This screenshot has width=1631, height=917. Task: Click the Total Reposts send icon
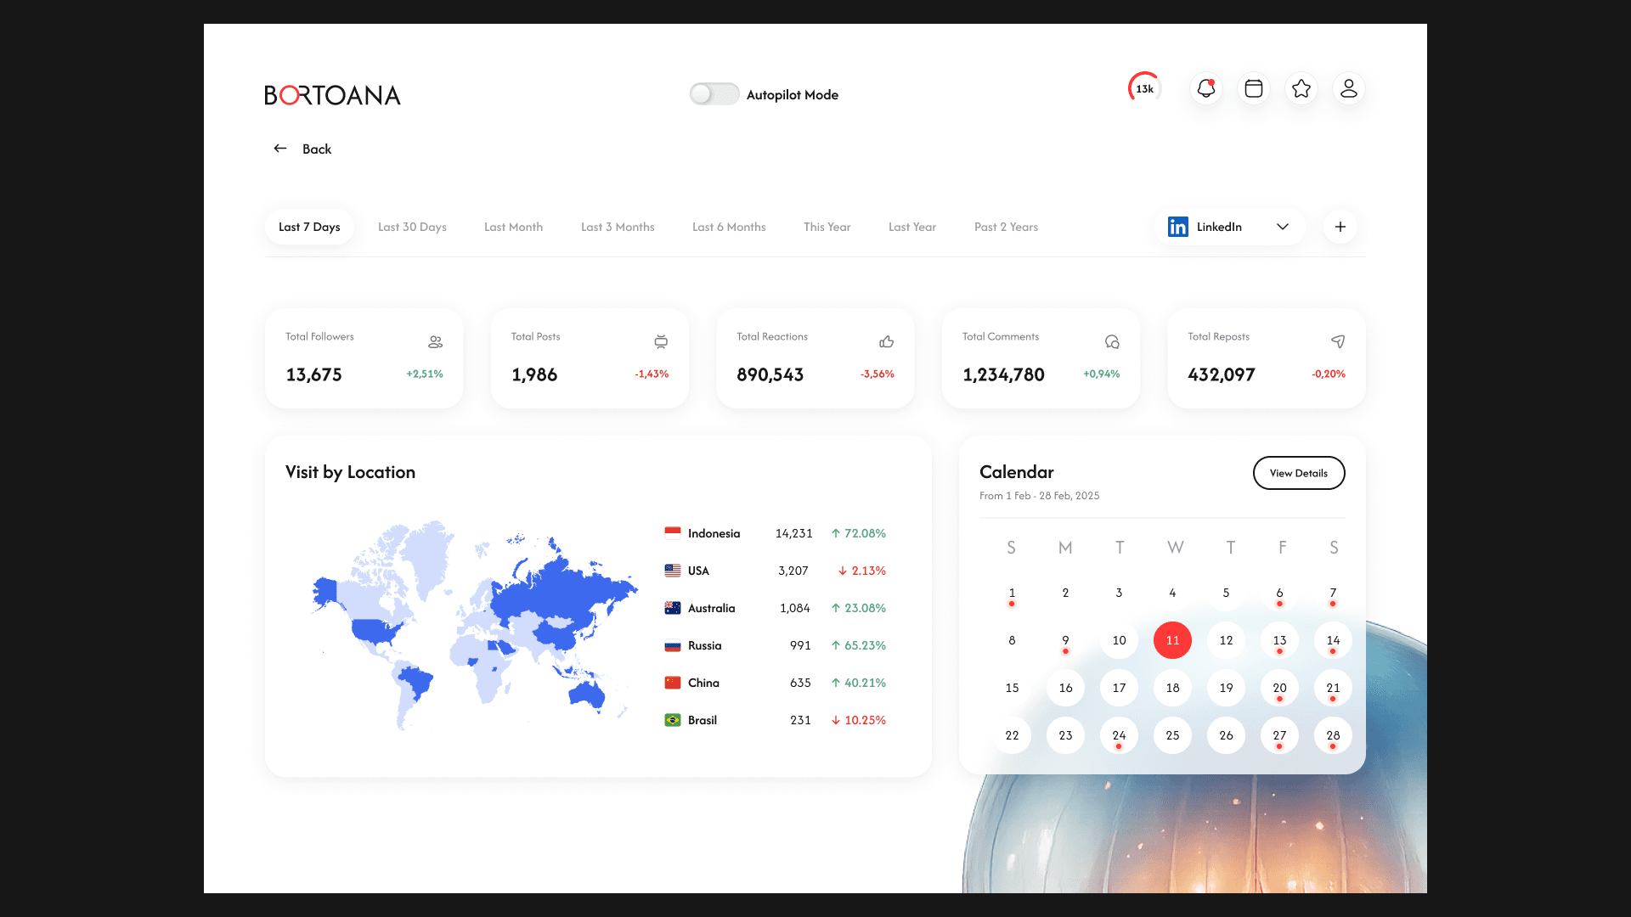pyautogui.click(x=1338, y=341)
